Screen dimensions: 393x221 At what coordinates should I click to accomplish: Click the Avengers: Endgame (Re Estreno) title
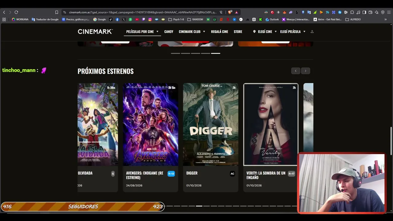(145, 175)
